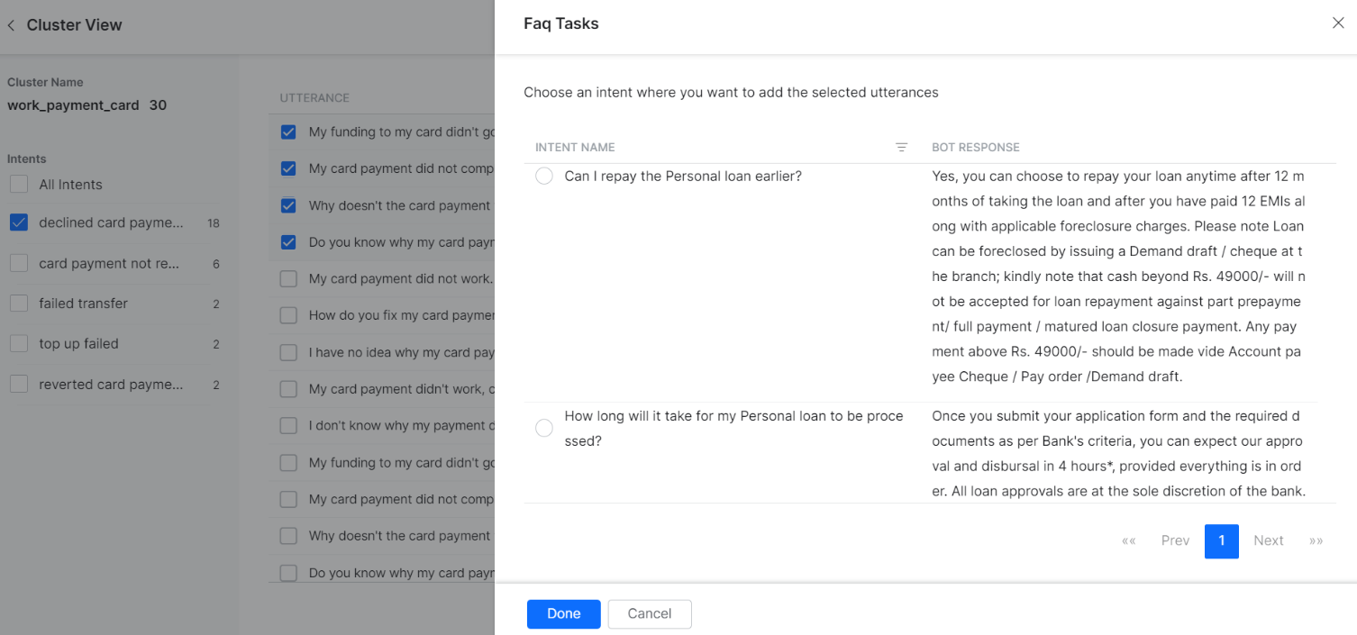The width and height of the screenshot is (1357, 635).
Task: Click the back arrow beside Cluster View
Action: tap(10, 25)
